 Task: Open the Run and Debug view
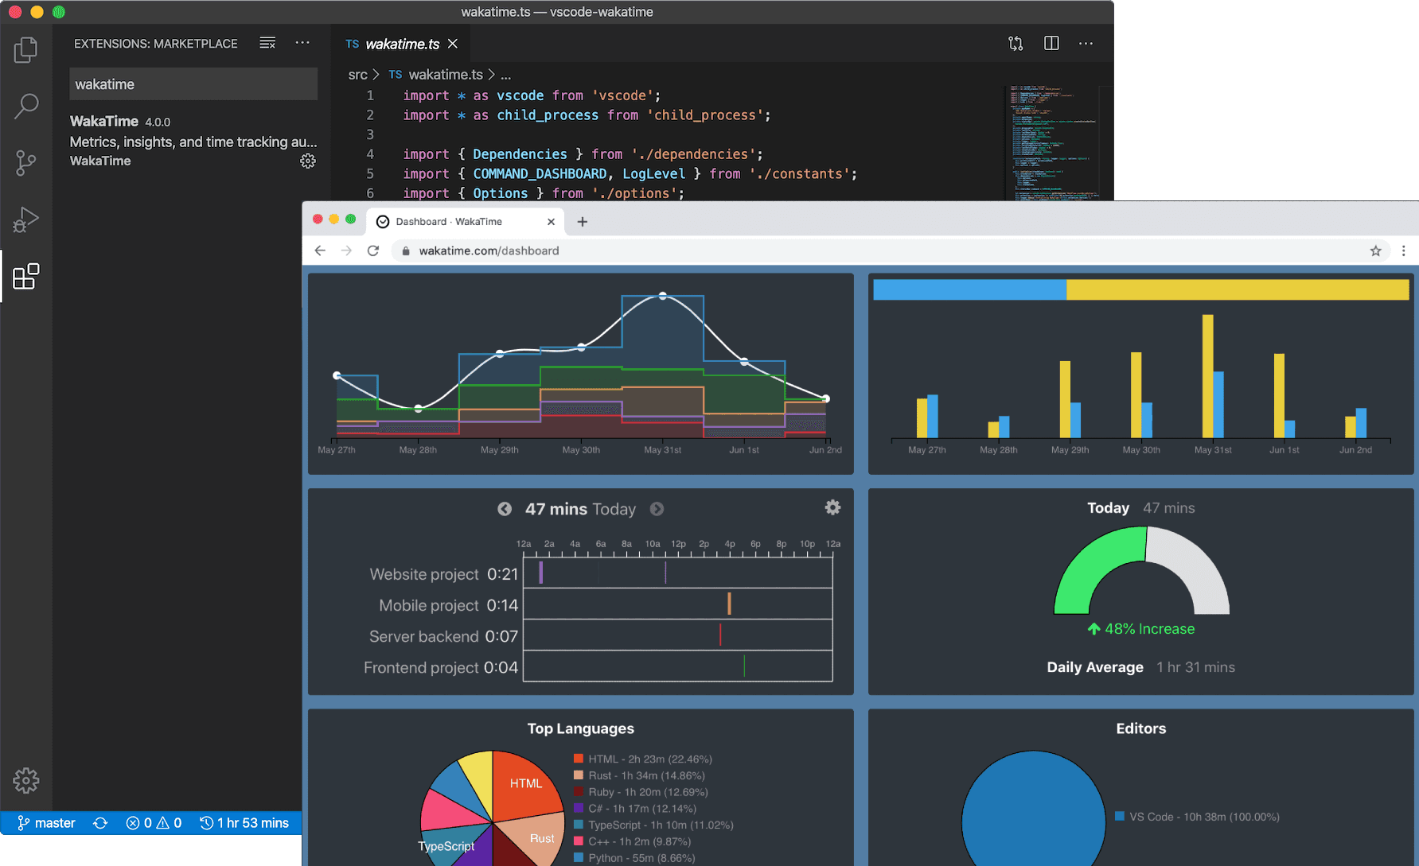point(25,219)
